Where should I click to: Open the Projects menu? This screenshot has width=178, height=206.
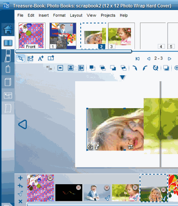click(108, 15)
